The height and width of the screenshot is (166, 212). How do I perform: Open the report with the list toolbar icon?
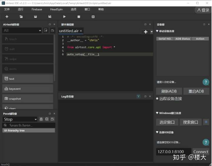point(93,17)
